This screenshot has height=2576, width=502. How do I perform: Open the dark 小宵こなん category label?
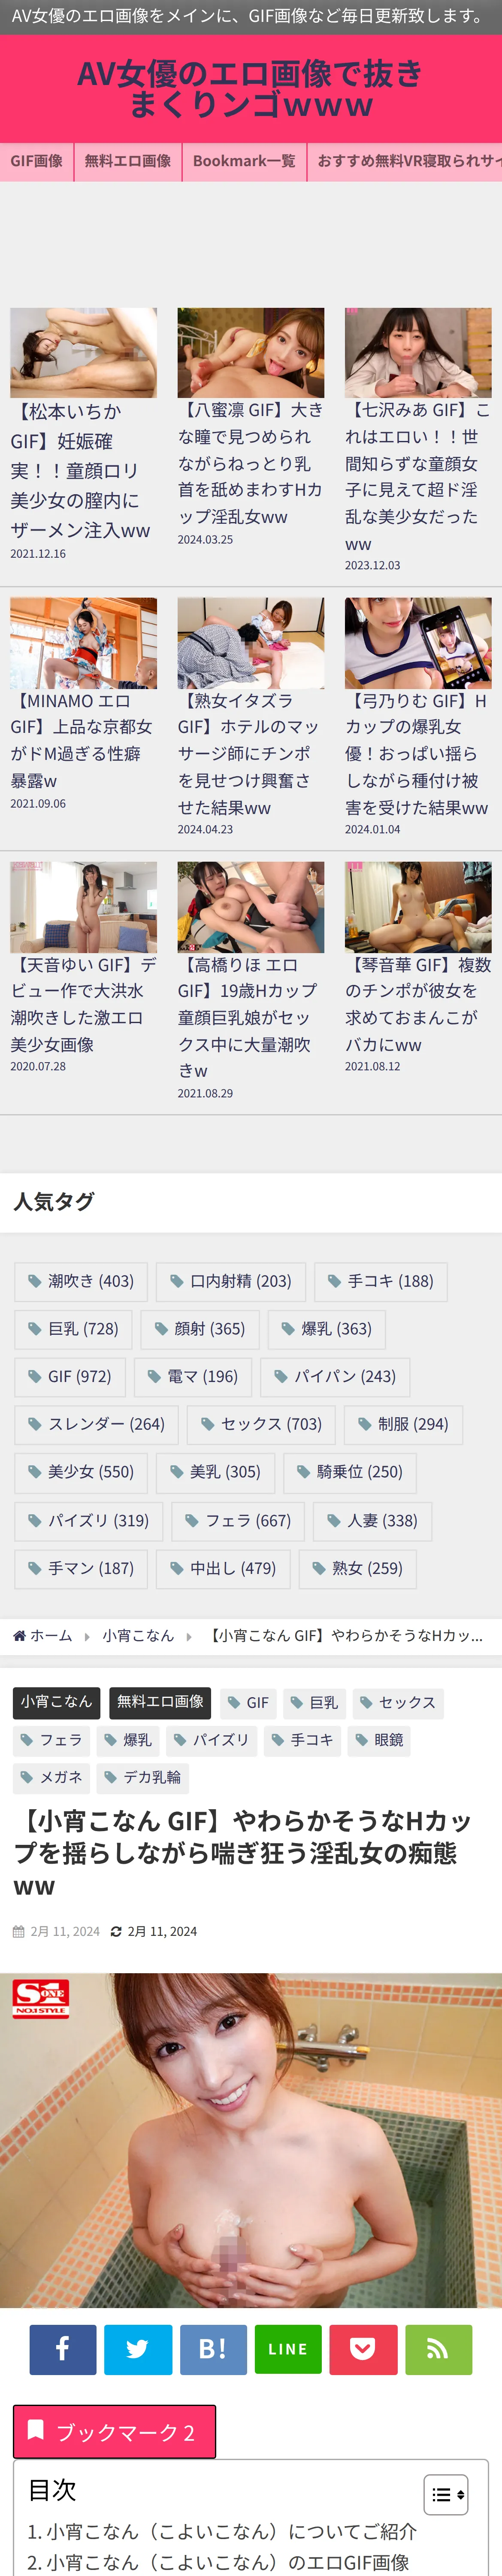(56, 1702)
